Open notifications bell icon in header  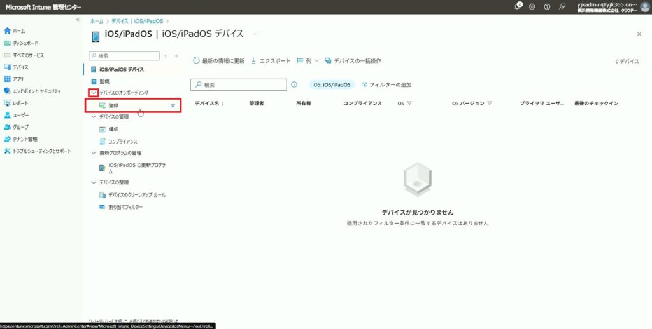pos(518,6)
